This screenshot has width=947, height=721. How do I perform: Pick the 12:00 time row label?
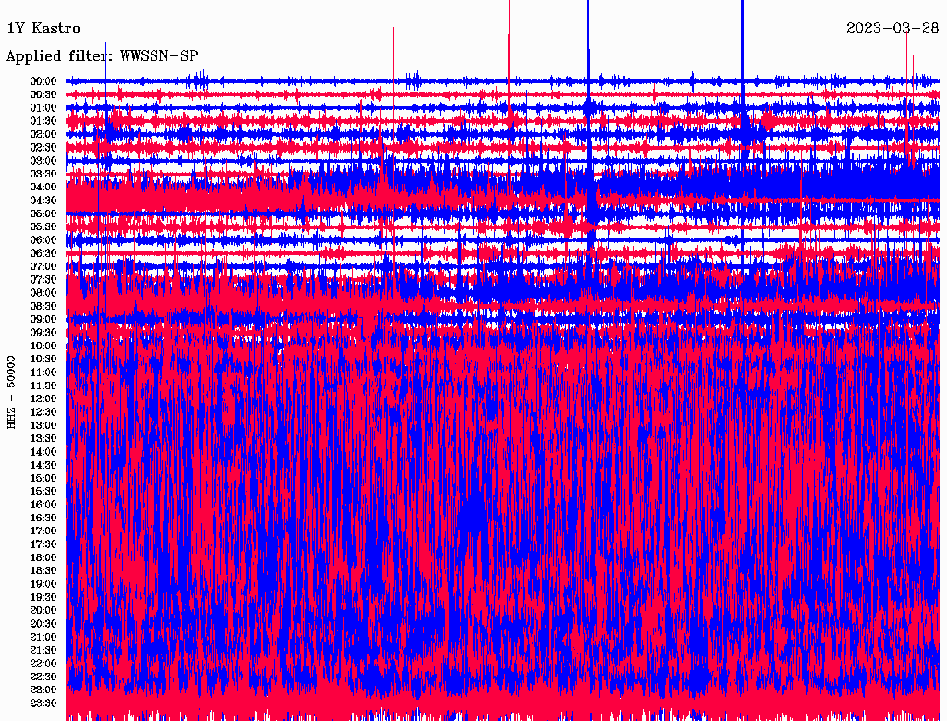pos(44,399)
